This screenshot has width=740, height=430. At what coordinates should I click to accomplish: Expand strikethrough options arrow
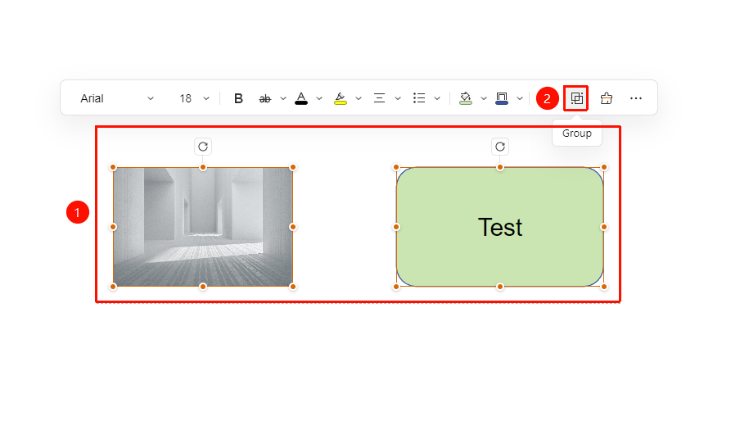tap(283, 98)
